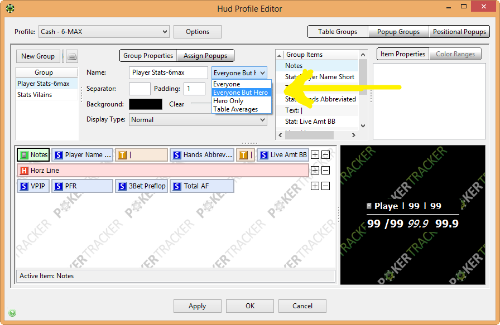500x325 pixels.
Task: Click the Group Items horizontal scrollbar thumb
Action: coord(309,135)
